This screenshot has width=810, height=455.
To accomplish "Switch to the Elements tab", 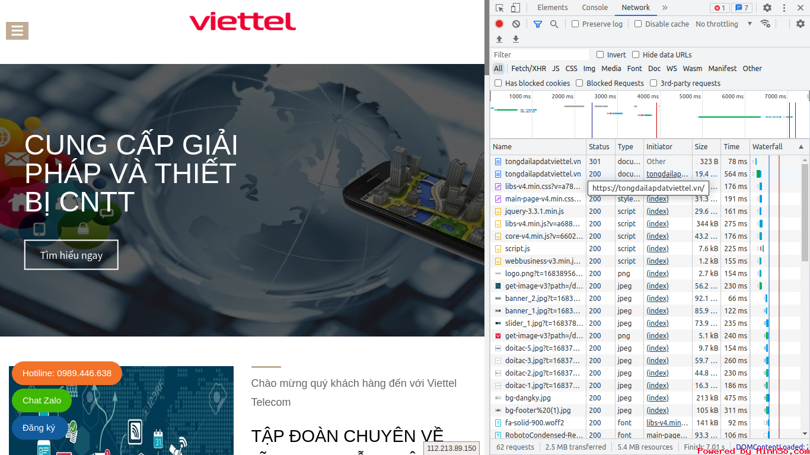I will pos(553,8).
